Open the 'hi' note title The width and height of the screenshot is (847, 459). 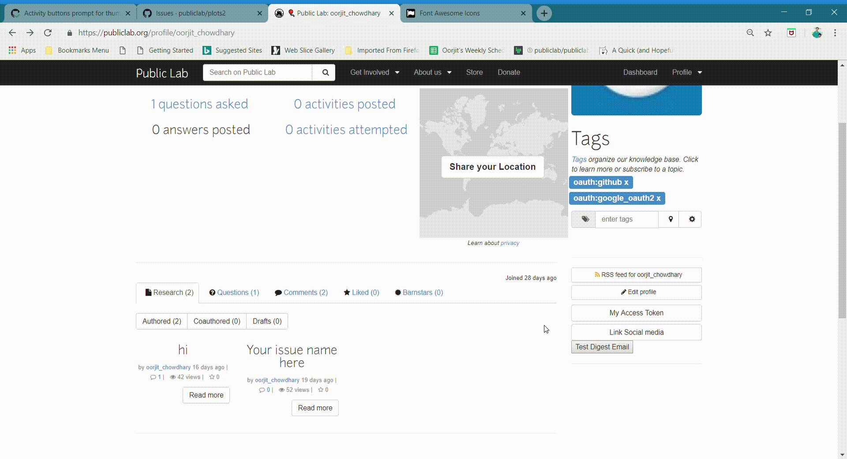[183, 350]
